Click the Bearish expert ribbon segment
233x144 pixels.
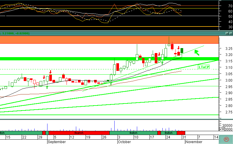pyautogui.click(x=79, y=133)
